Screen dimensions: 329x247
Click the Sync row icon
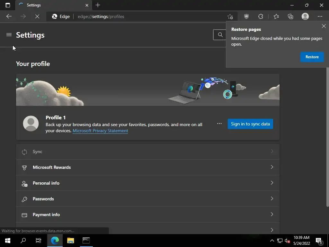[x=24, y=152]
